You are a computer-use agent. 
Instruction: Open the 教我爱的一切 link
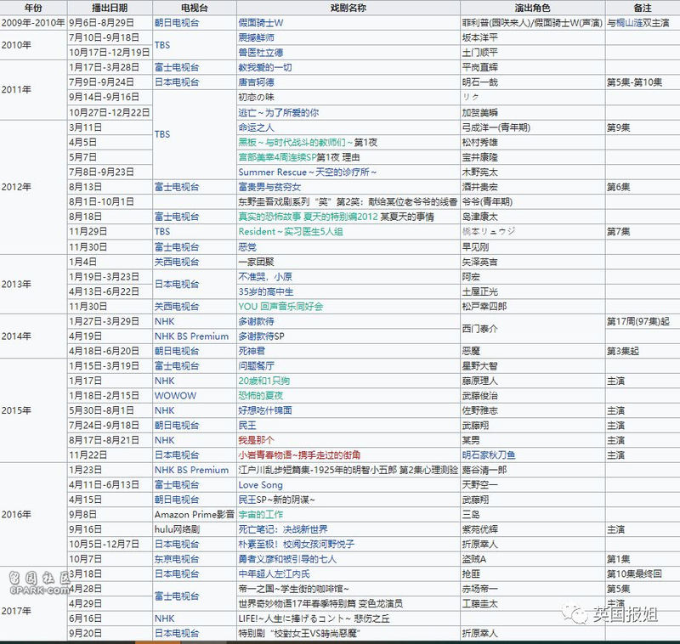(265, 68)
